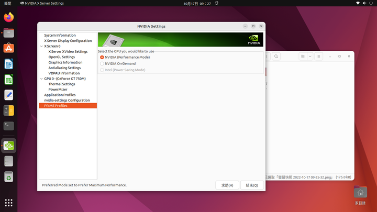Click the NVIDIA Settings dock icon
Screen dimensions: 377x212
[x=9, y=146]
